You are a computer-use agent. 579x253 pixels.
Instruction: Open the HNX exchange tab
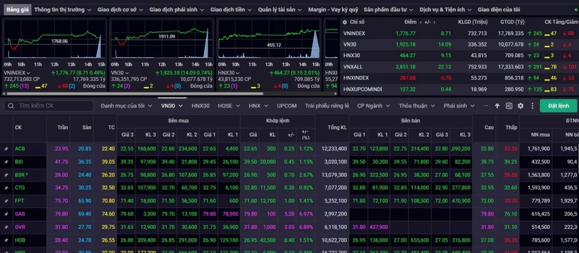point(258,106)
